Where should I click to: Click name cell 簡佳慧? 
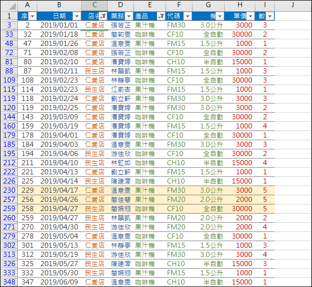121,199
